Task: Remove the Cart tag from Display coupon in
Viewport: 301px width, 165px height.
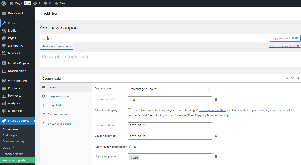Action: tap(132, 158)
